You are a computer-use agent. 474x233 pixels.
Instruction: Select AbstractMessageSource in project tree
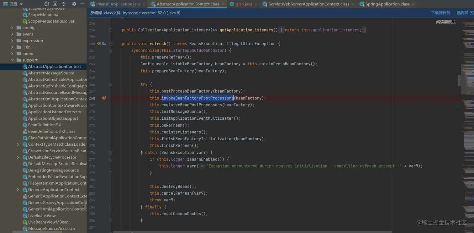point(43,73)
